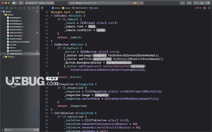Toggle recent files filter in navigator

coord(35,130)
